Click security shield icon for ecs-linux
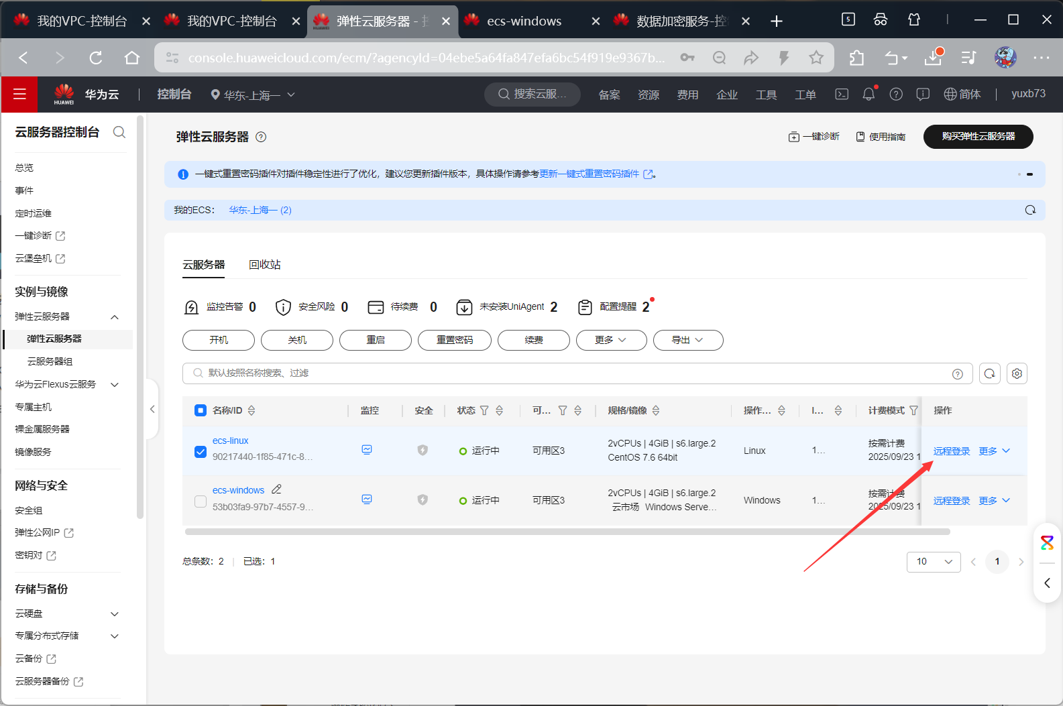 click(x=423, y=451)
